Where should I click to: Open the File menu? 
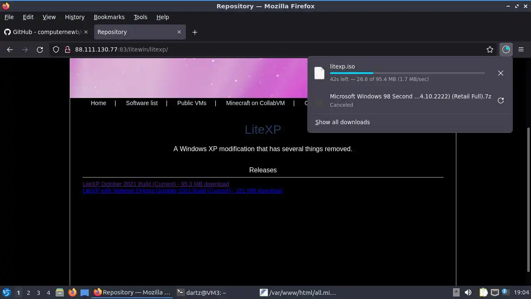pyautogui.click(x=9, y=17)
